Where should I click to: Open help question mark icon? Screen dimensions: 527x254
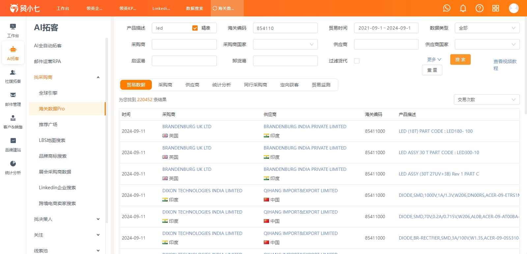coord(480,8)
